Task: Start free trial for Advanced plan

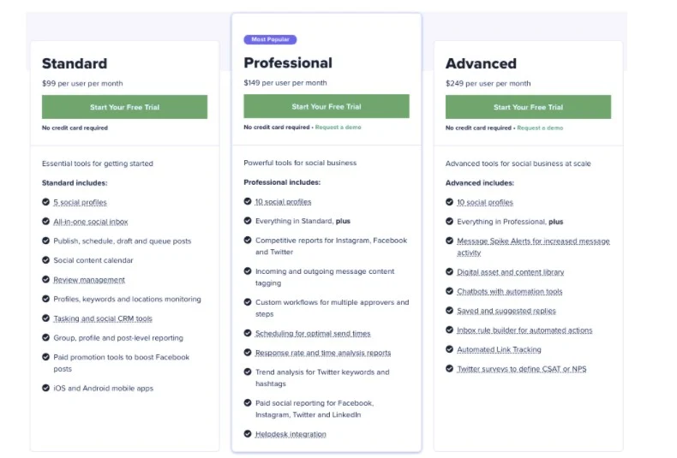Action: tap(528, 107)
